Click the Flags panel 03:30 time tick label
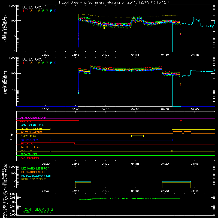 (46, 164)
